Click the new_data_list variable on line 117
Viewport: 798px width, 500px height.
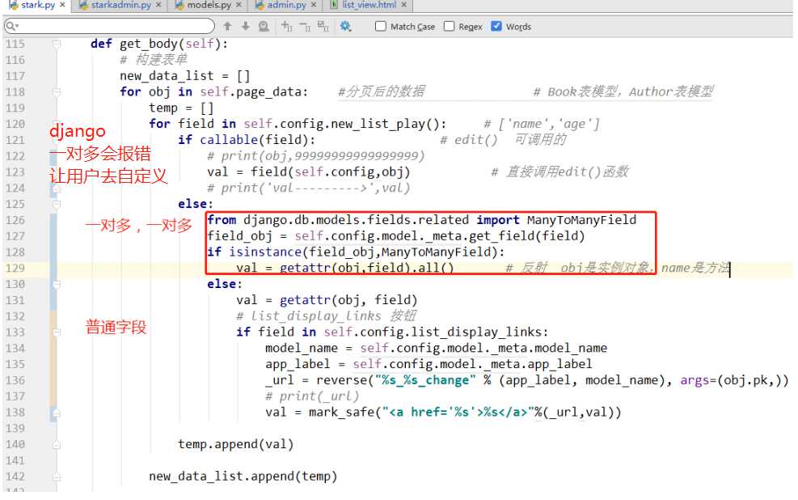167,76
